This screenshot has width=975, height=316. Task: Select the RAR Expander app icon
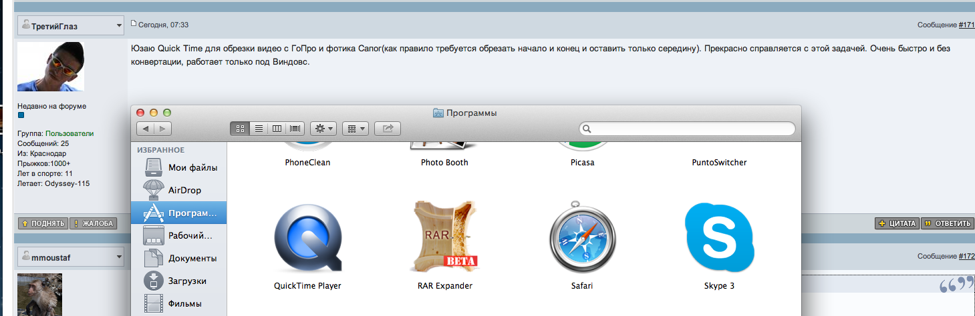444,236
